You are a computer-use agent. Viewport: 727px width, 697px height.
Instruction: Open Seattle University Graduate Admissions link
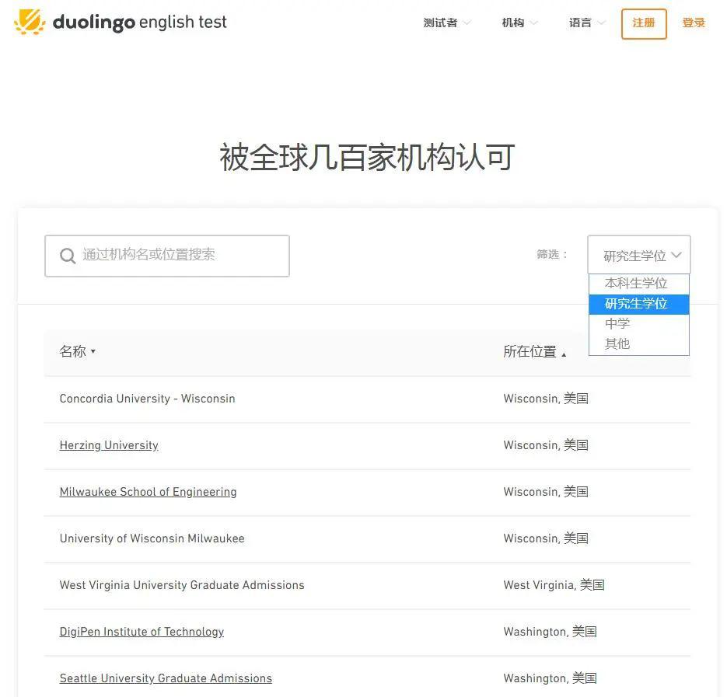tap(166, 678)
